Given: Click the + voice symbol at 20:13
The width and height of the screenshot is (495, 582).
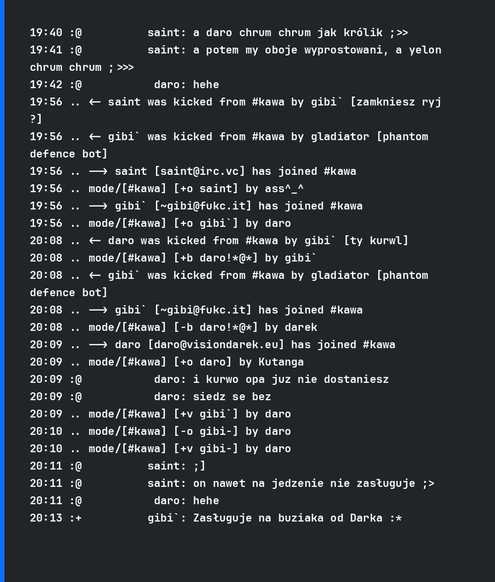Looking at the screenshot, I should 79,518.
